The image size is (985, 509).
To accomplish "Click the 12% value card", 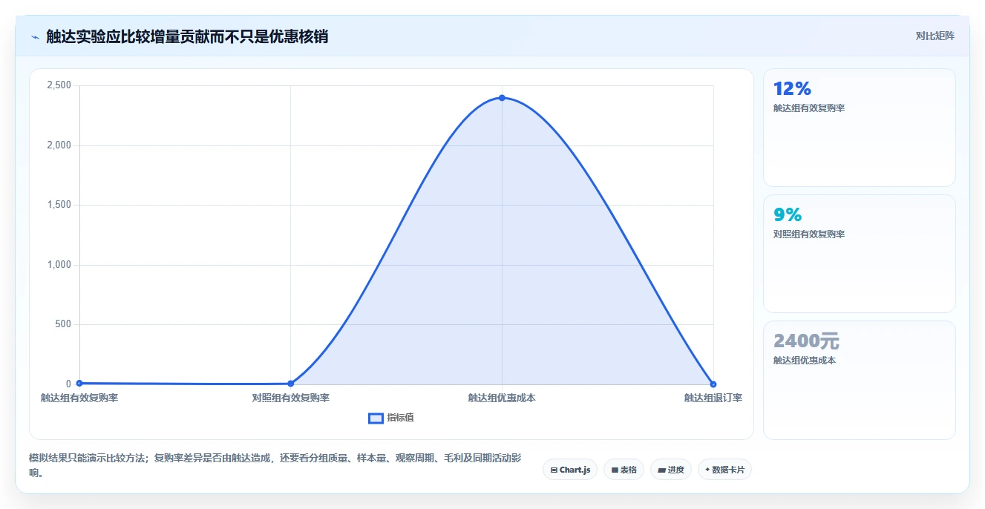I will pos(859,128).
